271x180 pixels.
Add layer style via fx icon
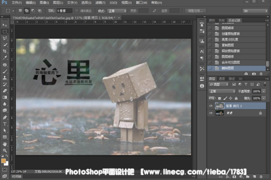click(x=227, y=177)
